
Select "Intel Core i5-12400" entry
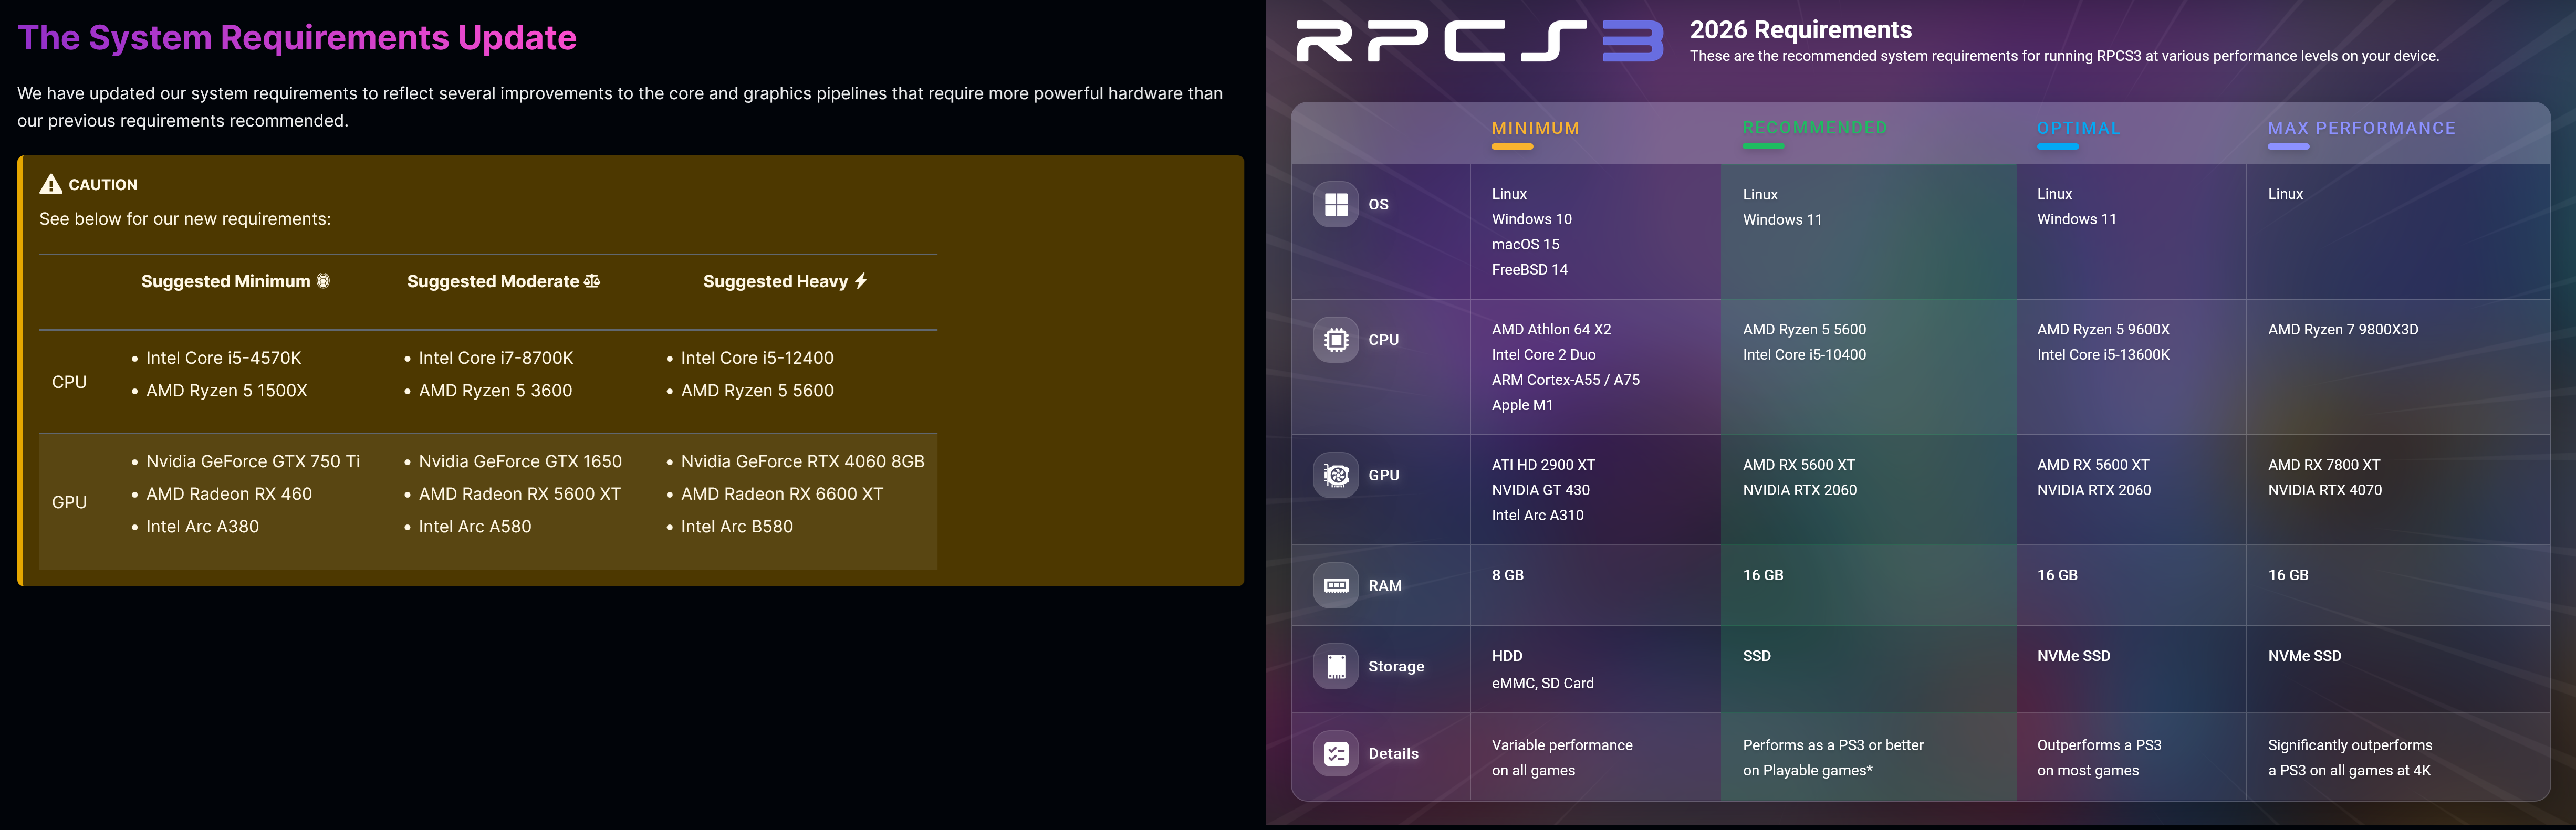point(757,358)
